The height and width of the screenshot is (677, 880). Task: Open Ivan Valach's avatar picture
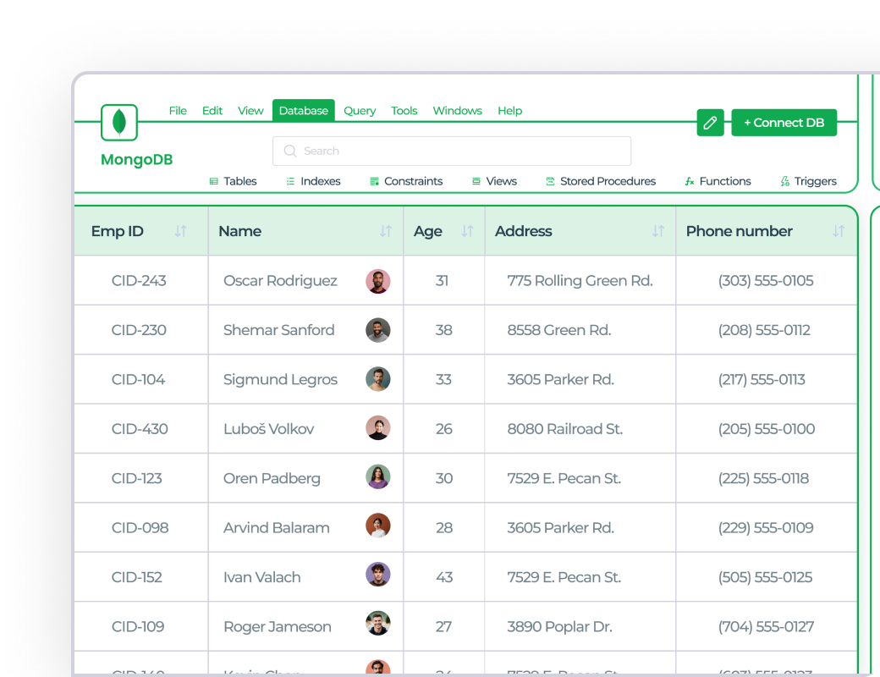[377, 575]
